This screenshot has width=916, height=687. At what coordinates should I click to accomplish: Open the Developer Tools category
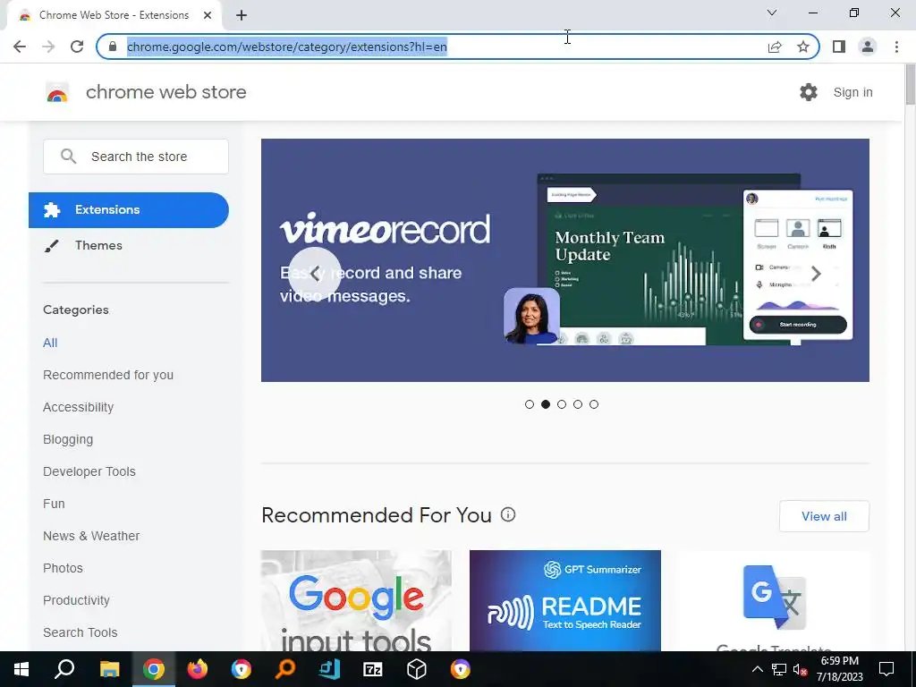tap(89, 471)
